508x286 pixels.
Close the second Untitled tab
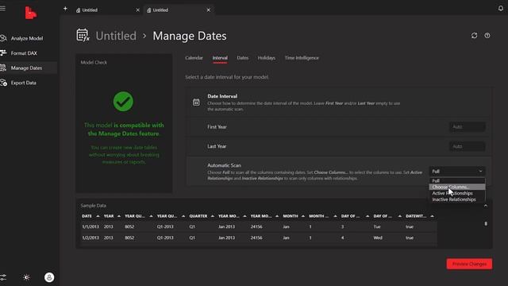click(x=208, y=10)
